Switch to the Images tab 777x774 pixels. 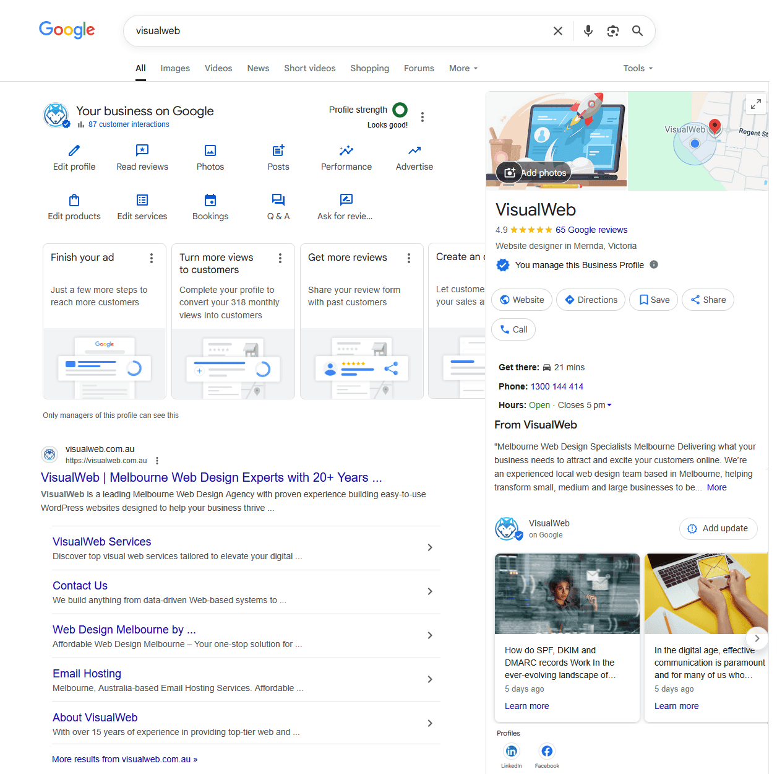point(175,68)
